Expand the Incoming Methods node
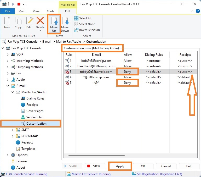 click(8, 61)
